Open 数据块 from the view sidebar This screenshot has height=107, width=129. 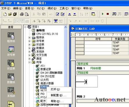click(11, 78)
